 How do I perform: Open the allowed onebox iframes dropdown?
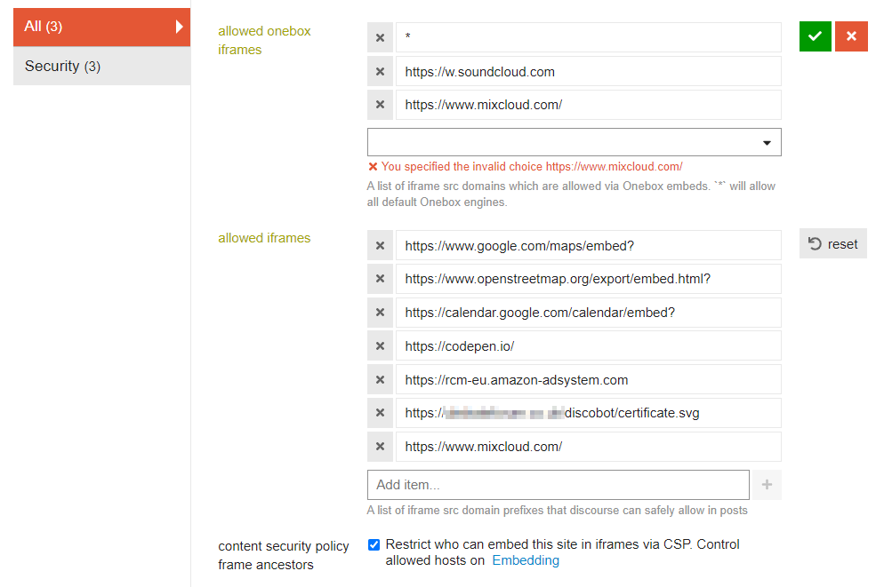click(x=574, y=142)
